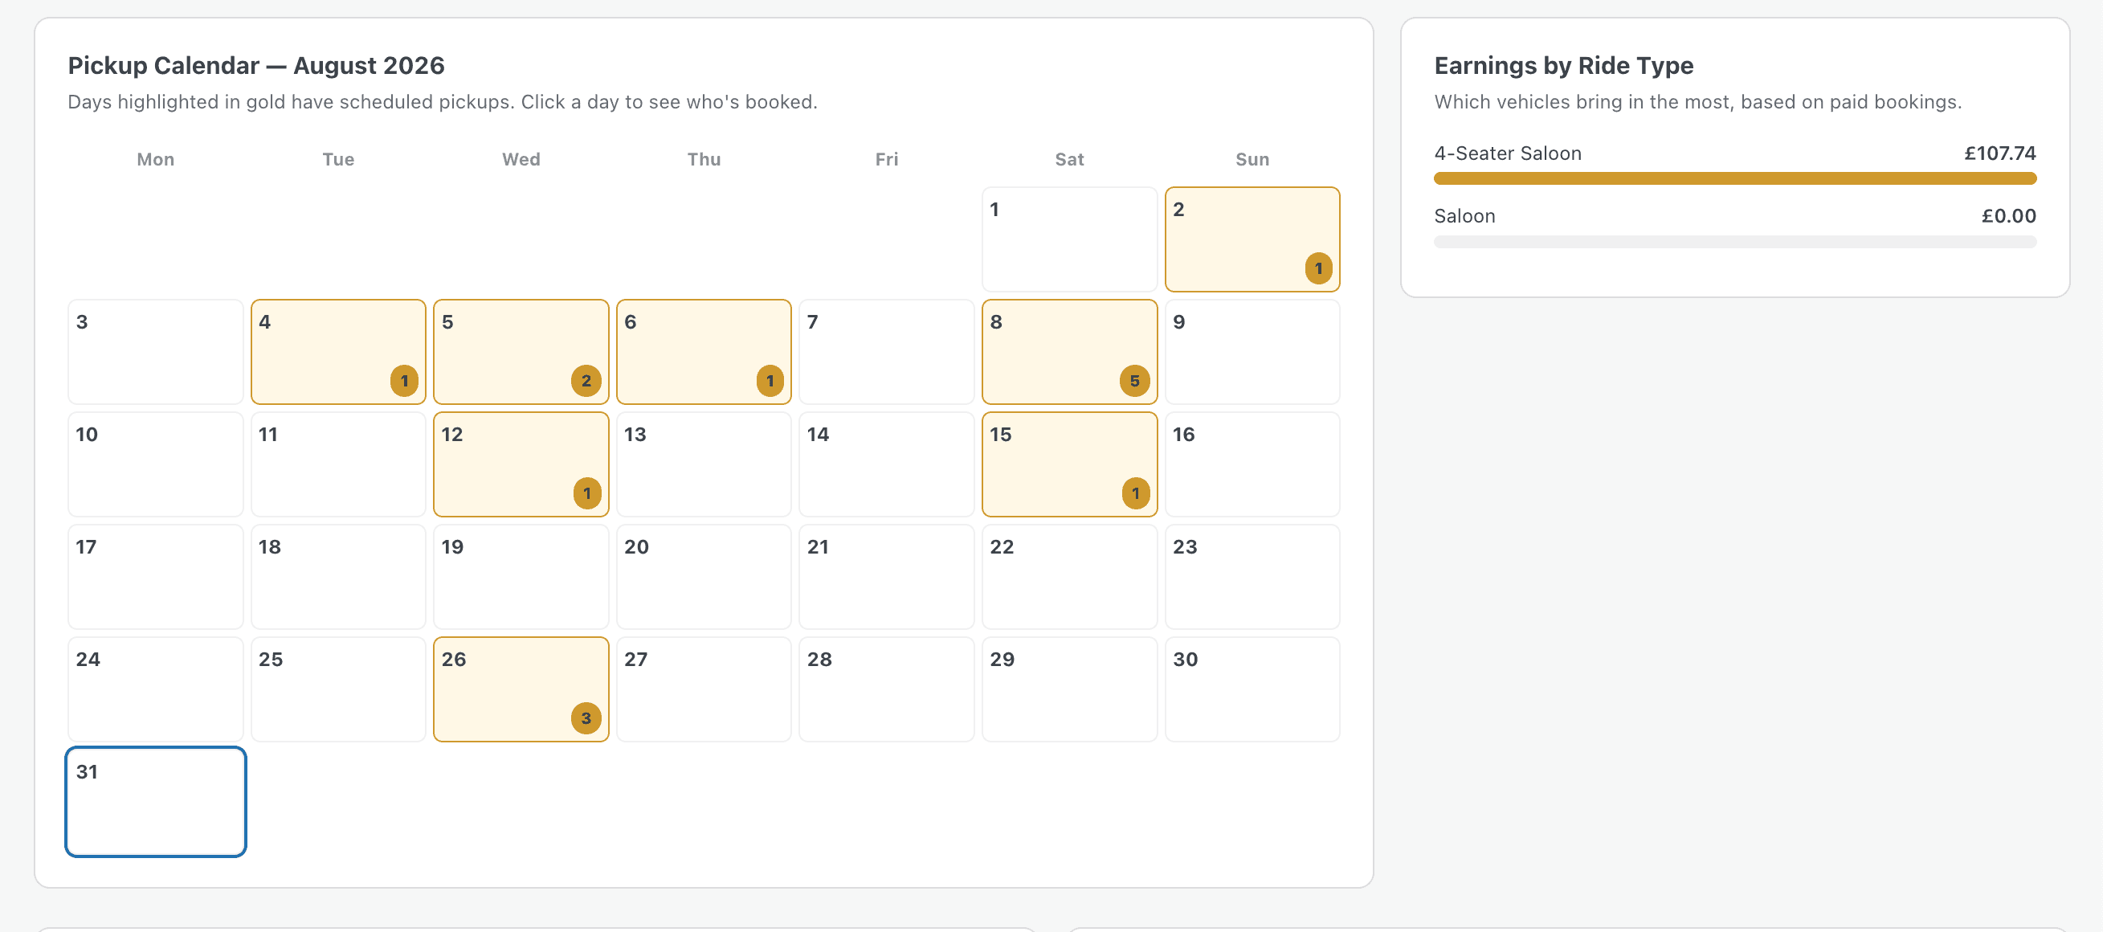This screenshot has height=932, width=2103.
Task: Click the pickup badge on August 15
Action: tap(1135, 493)
